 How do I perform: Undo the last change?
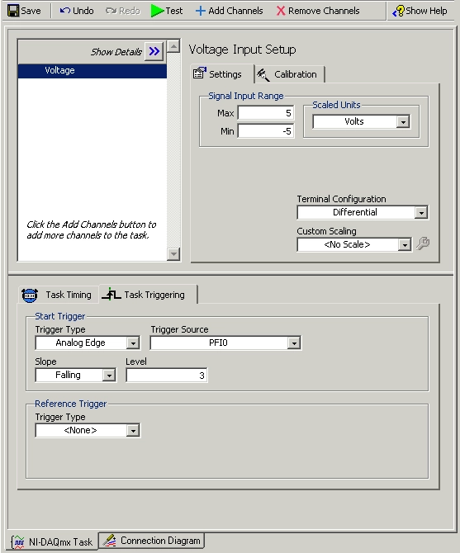pos(77,11)
